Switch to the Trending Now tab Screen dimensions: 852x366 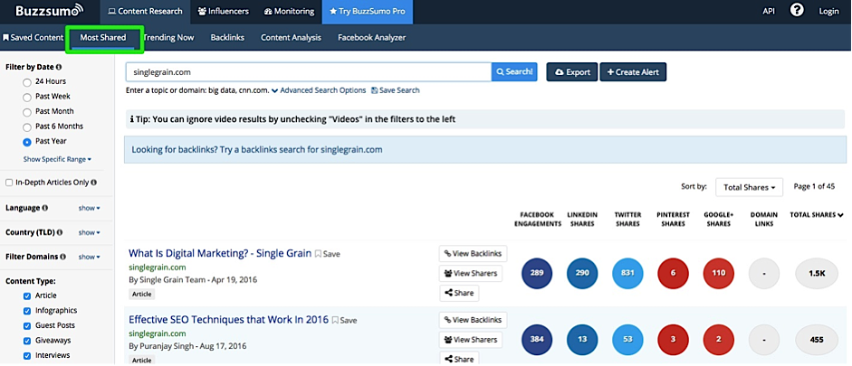pos(168,38)
